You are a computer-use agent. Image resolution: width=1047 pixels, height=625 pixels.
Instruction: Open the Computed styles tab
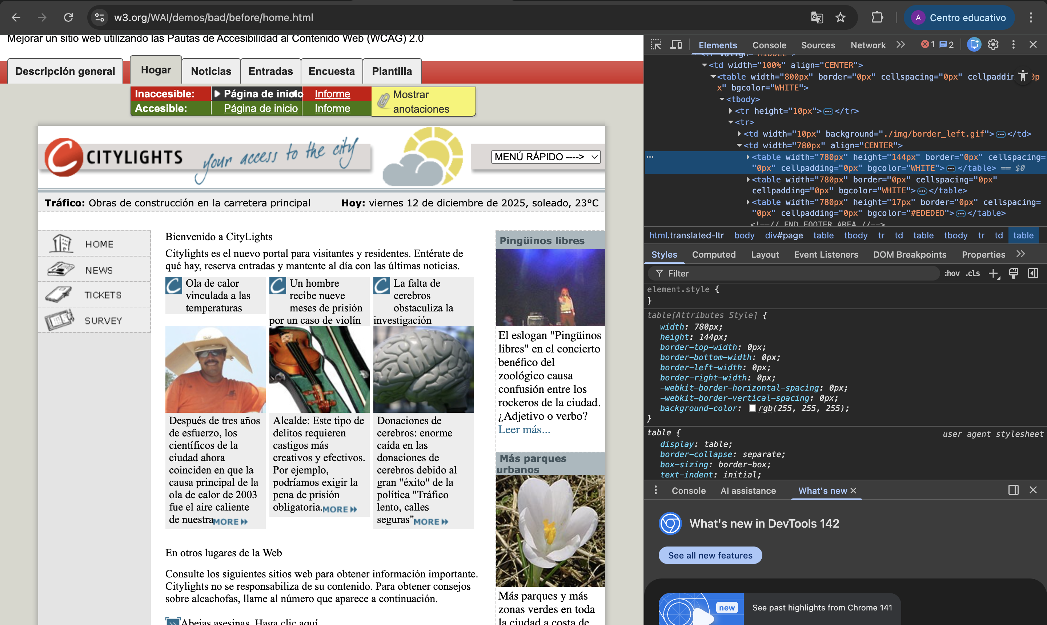[713, 254]
